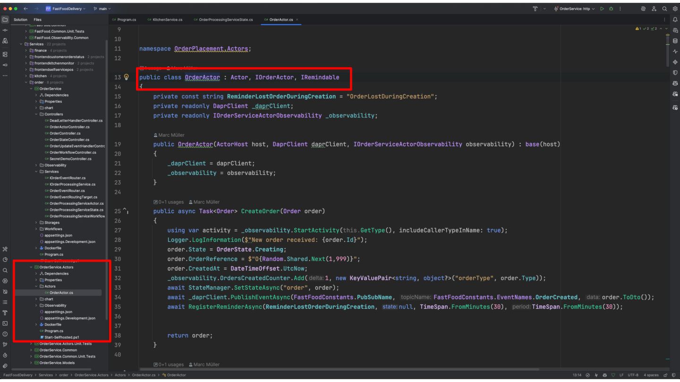Click the implements-interface gutter icon at line 25

pos(126,211)
